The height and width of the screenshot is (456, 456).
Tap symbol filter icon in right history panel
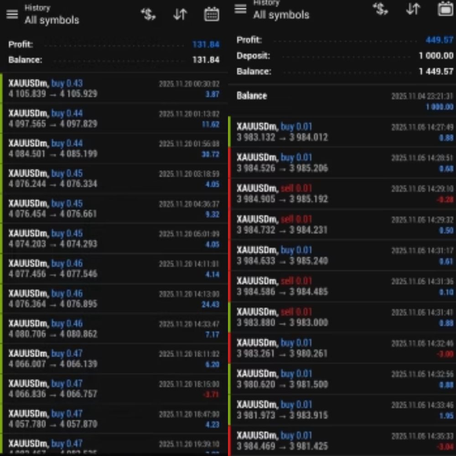380,9
